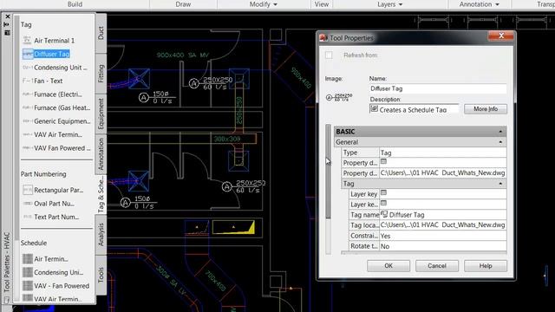Select Rectangular Part Numbering tool icon

[x=28, y=190]
